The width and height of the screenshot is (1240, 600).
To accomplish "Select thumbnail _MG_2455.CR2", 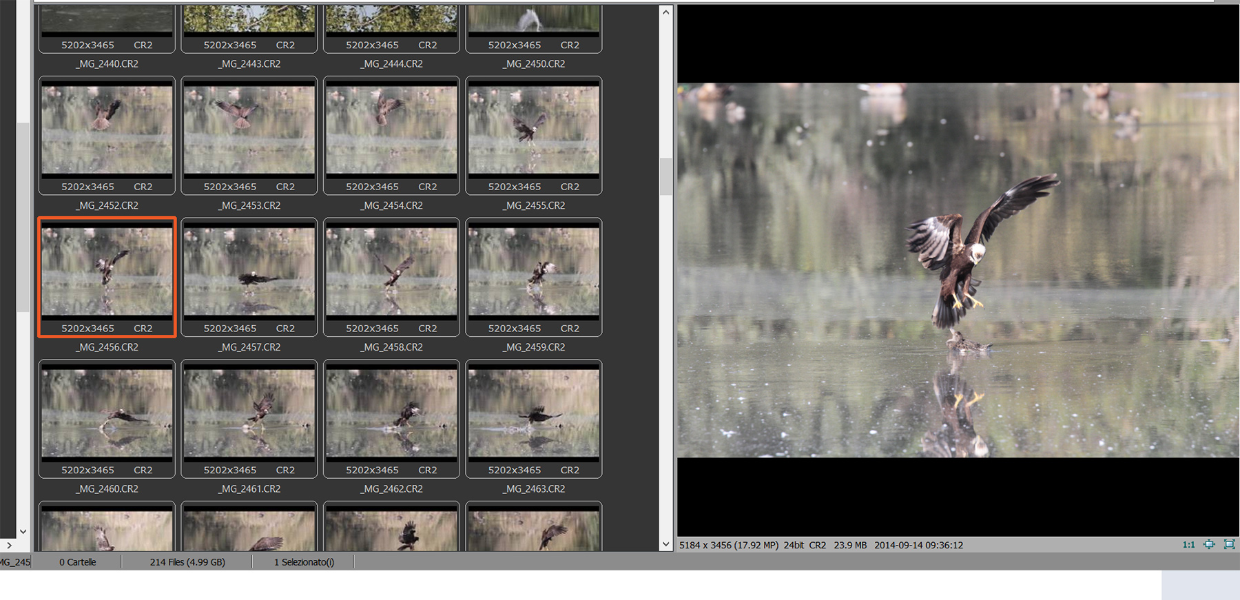I will [534, 136].
